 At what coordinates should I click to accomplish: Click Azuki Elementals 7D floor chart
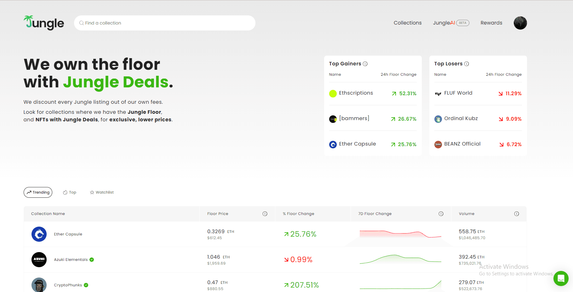click(x=400, y=259)
